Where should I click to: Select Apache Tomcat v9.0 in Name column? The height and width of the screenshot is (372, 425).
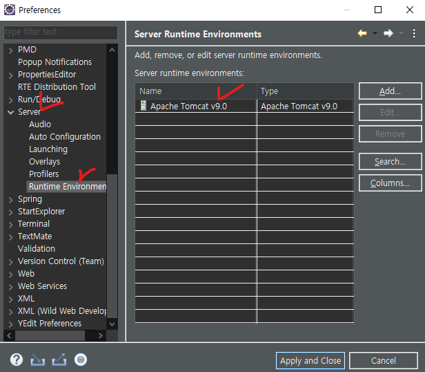click(188, 106)
